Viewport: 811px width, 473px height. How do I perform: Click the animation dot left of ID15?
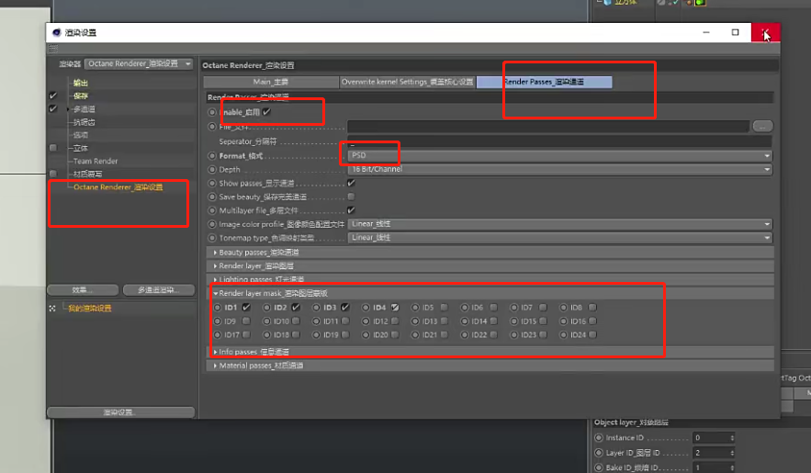click(513, 321)
